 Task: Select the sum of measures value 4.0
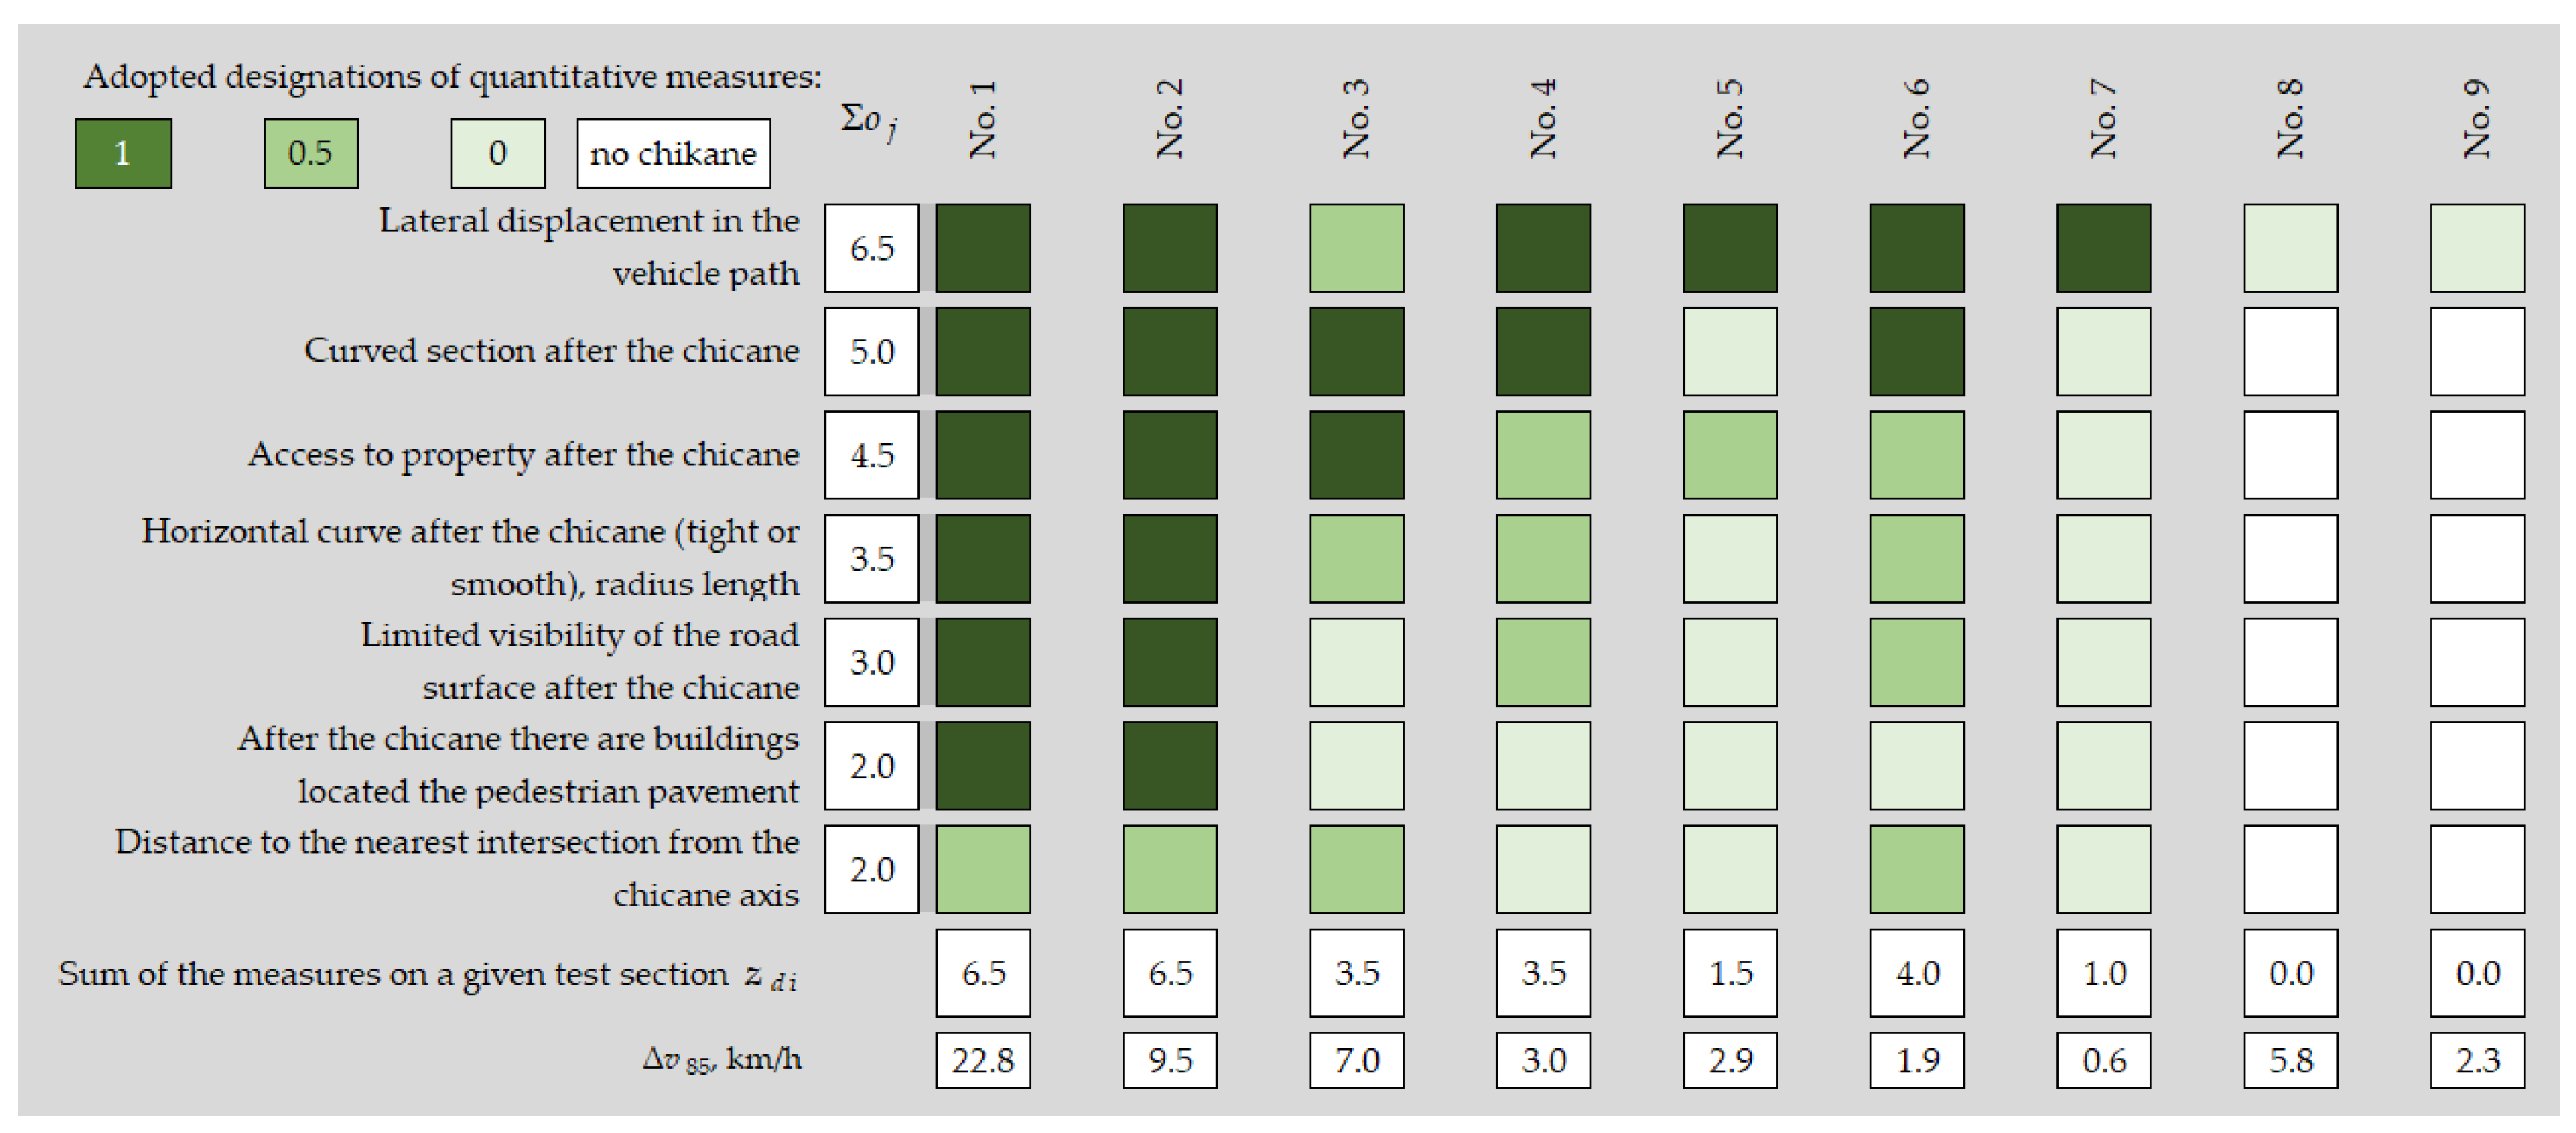pyautogui.click(x=1917, y=973)
